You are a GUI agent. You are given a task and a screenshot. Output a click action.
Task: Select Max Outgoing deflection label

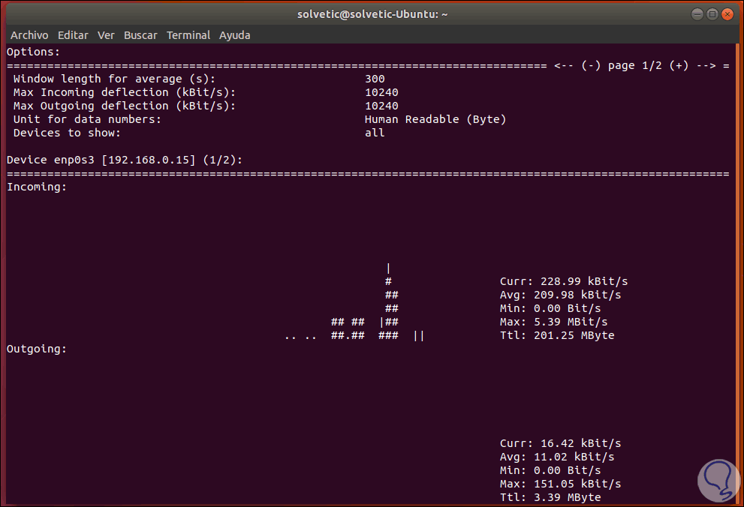pos(125,106)
